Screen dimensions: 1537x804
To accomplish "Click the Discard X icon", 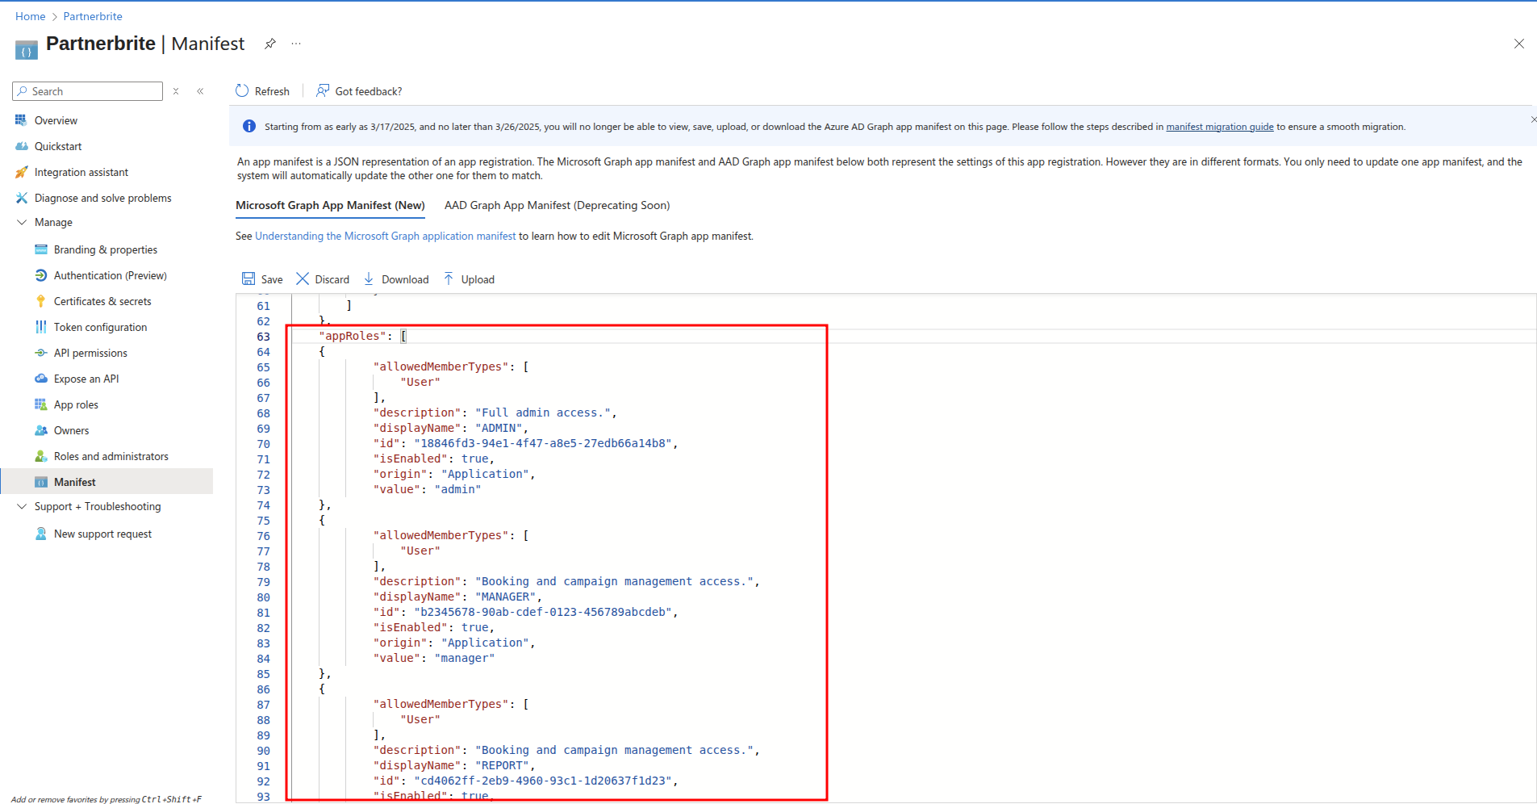I will point(303,278).
